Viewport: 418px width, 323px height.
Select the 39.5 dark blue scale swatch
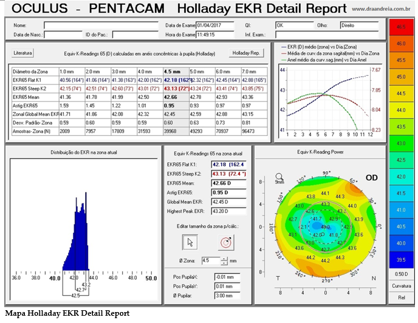(401, 260)
